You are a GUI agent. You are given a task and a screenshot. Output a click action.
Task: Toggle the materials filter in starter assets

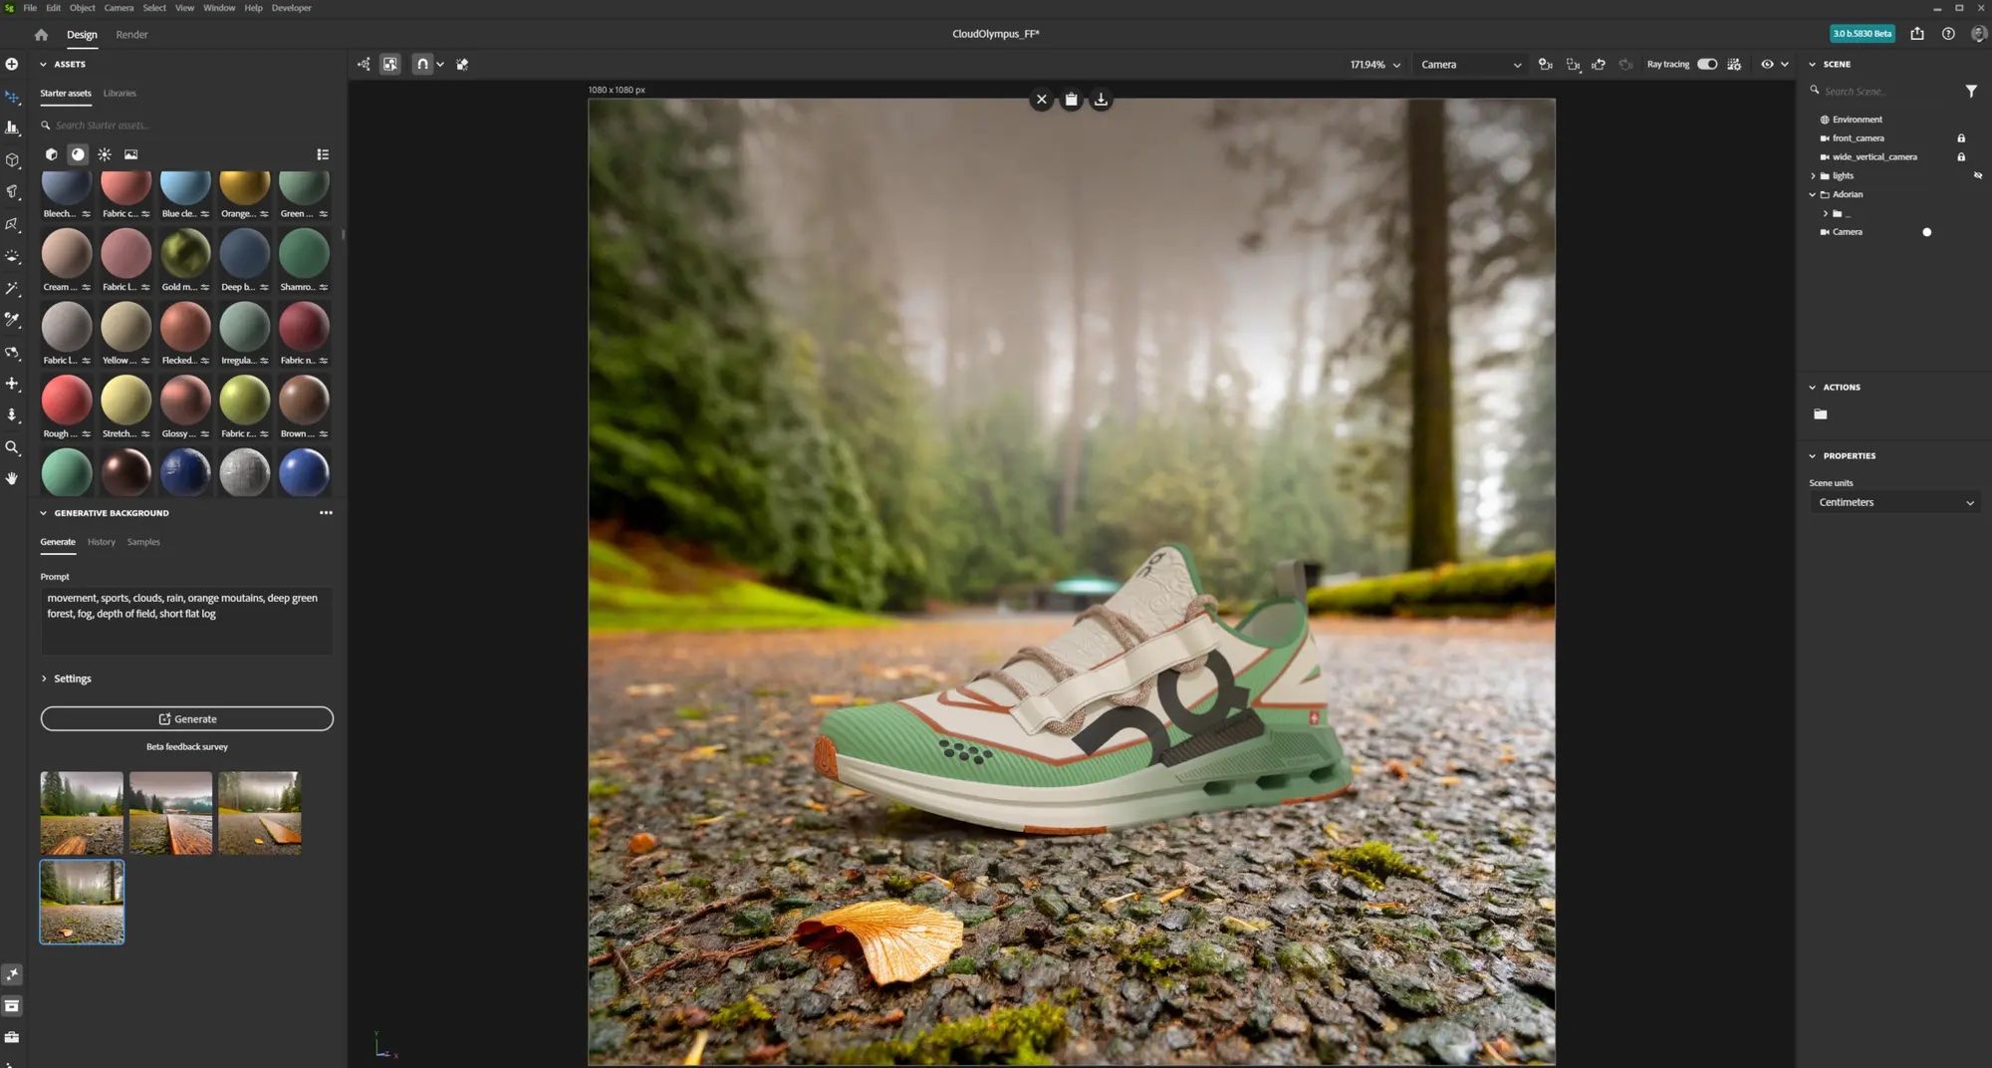point(78,154)
